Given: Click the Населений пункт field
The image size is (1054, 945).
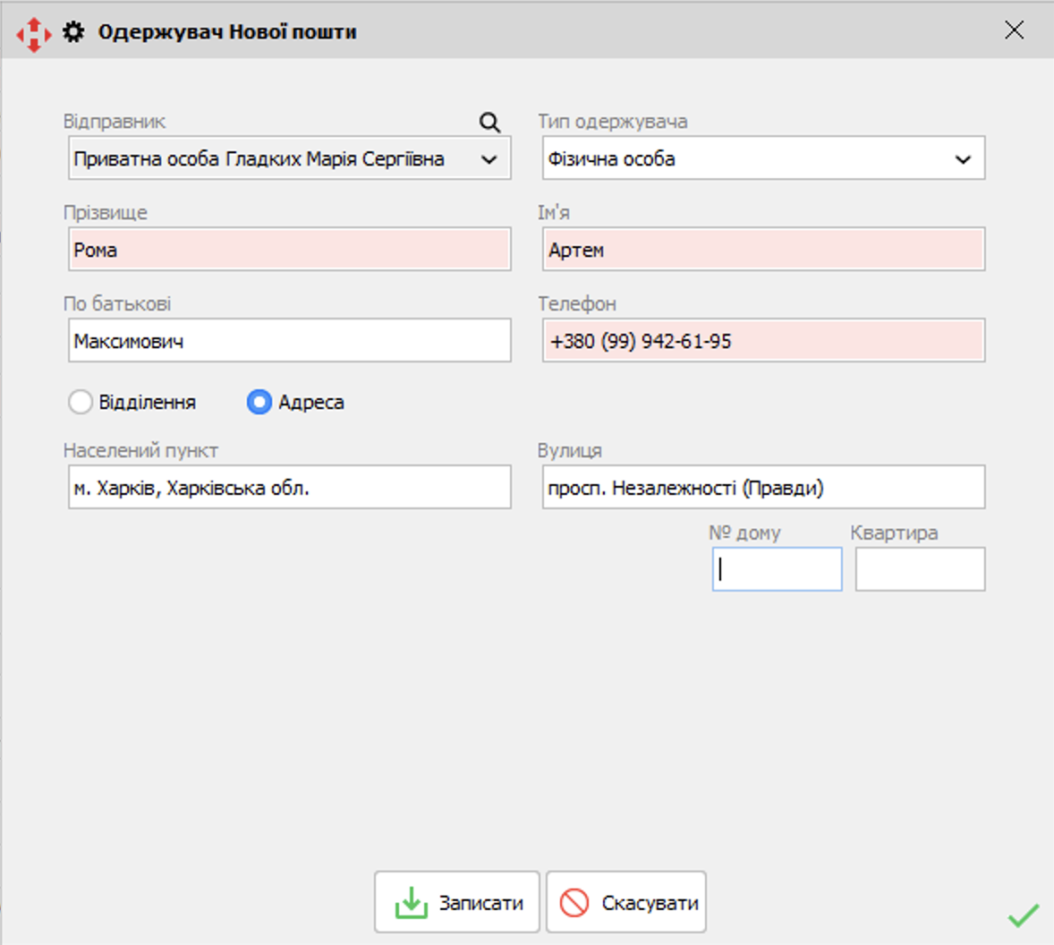Looking at the screenshot, I should click(x=289, y=488).
